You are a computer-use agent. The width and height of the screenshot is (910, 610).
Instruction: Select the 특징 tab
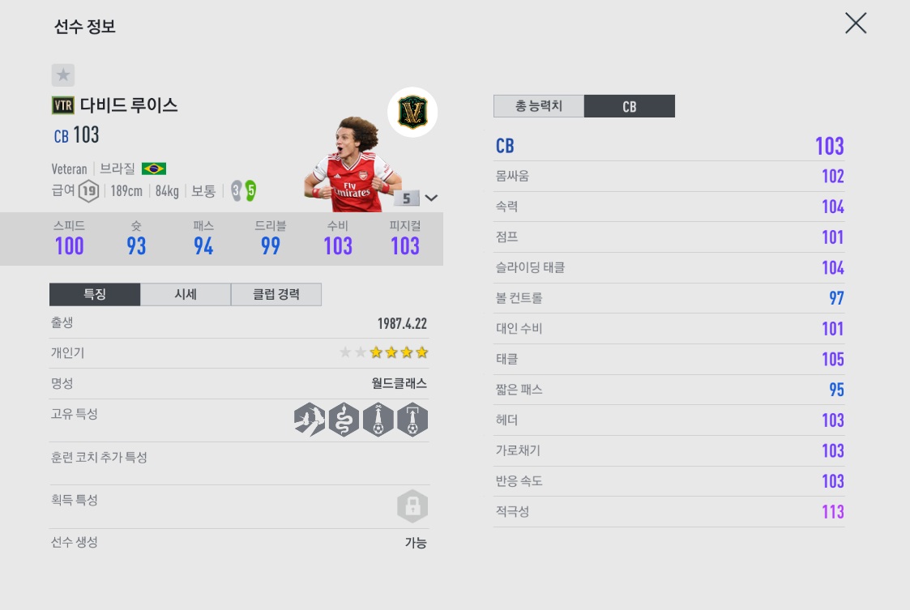(x=95, y=294)
